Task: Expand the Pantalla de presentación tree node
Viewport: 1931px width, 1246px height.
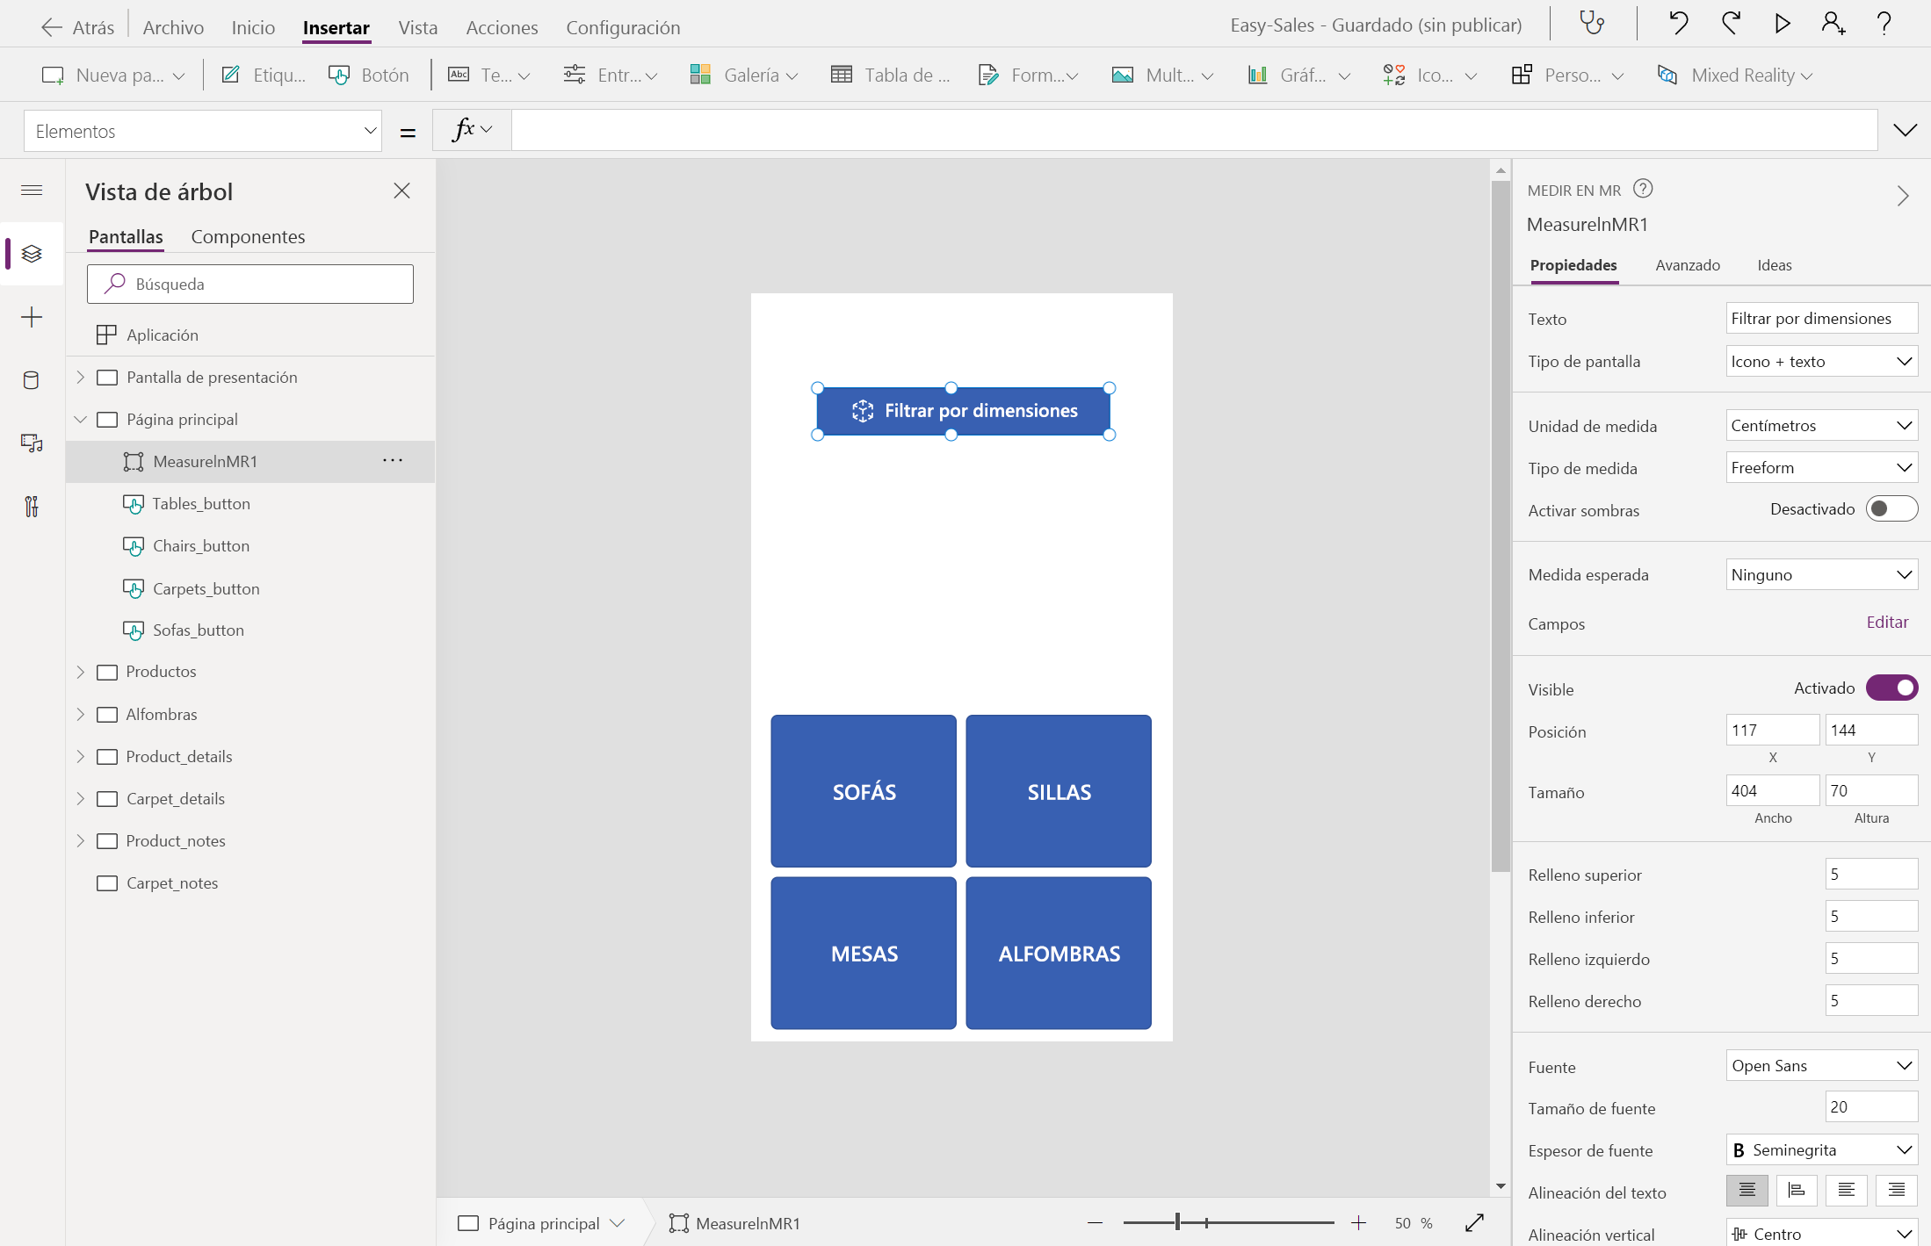Action: (x=81, y=377)
